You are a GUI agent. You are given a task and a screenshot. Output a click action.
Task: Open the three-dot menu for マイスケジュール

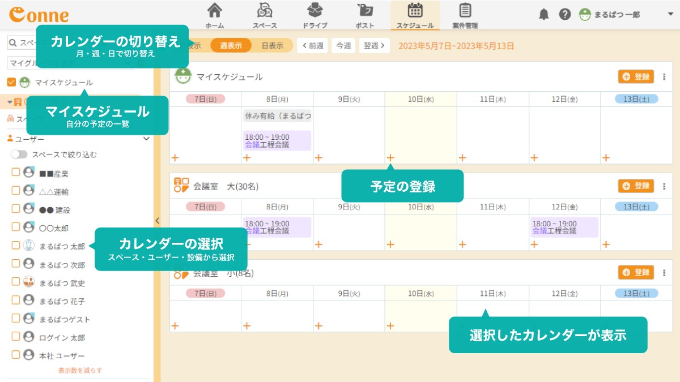tap(664, 77)
